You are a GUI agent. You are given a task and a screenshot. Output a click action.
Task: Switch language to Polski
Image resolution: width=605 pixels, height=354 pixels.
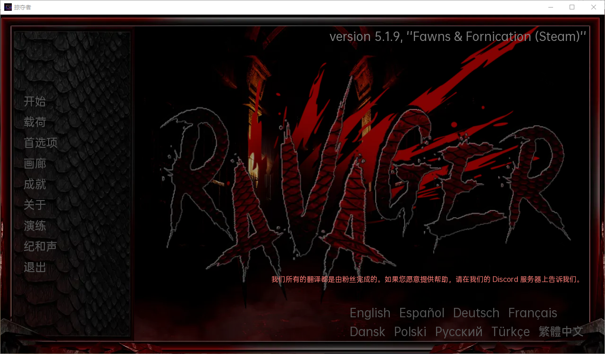(x=410, y=332)
